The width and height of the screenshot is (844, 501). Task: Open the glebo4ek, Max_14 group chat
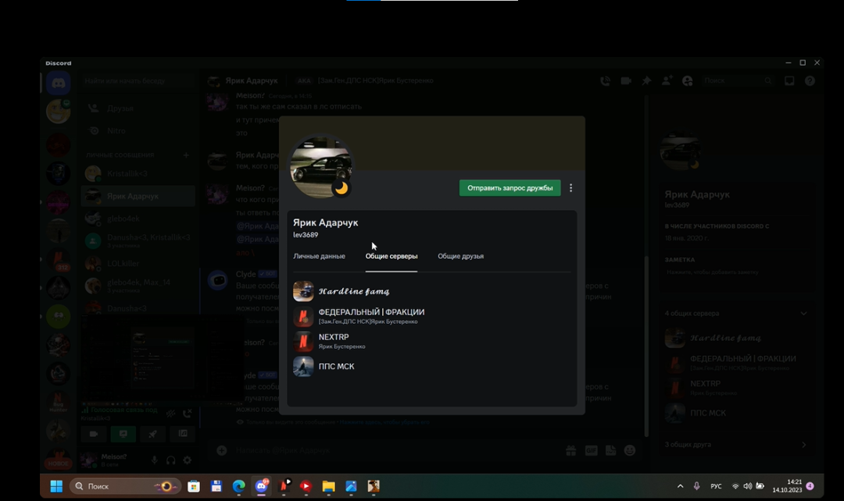coord(138,286)
